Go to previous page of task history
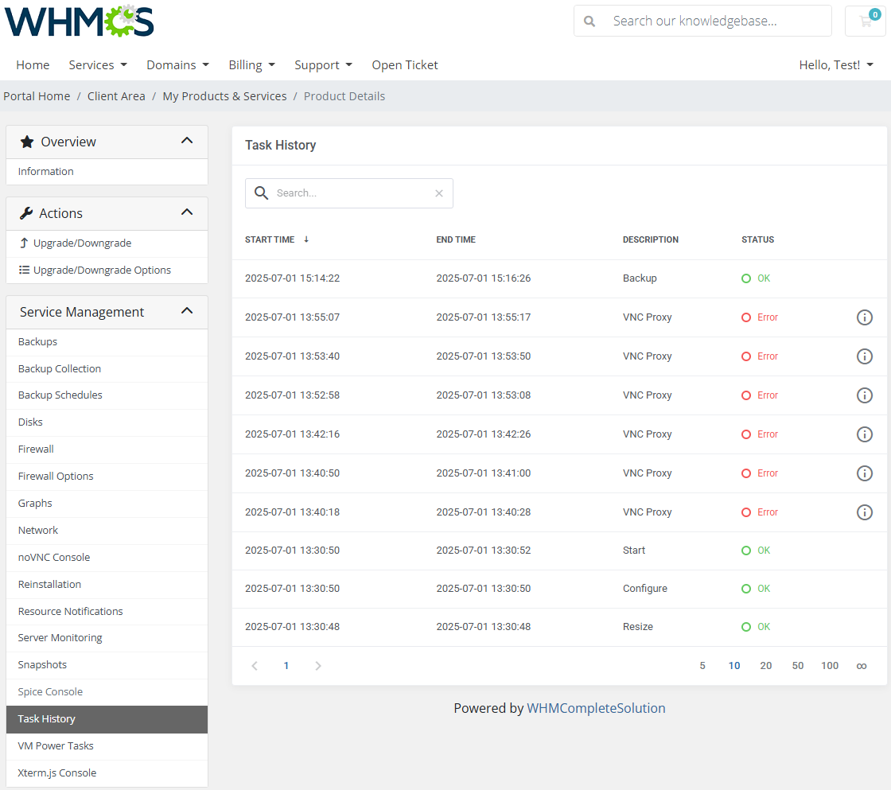 pyautogui.click(x=255, y=666)
